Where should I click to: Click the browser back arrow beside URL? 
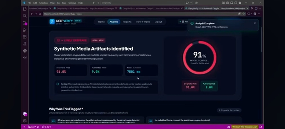pos(31,14)
